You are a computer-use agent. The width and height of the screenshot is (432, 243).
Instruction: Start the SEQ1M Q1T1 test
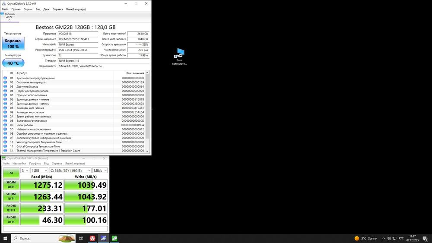(11, 196)
